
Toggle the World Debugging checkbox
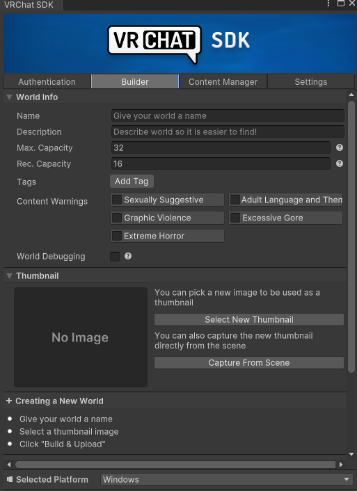point(115,256)
